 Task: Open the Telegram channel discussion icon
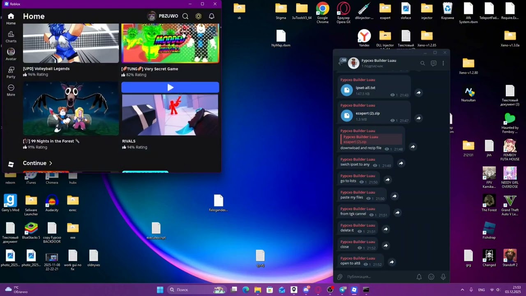pyautogui.click(x=434, y=63)
